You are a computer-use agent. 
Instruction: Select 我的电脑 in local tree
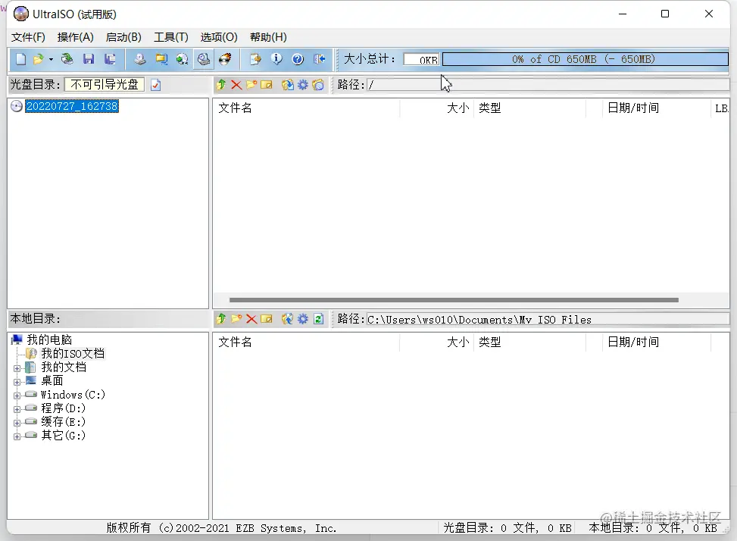(x=49, y=339)
